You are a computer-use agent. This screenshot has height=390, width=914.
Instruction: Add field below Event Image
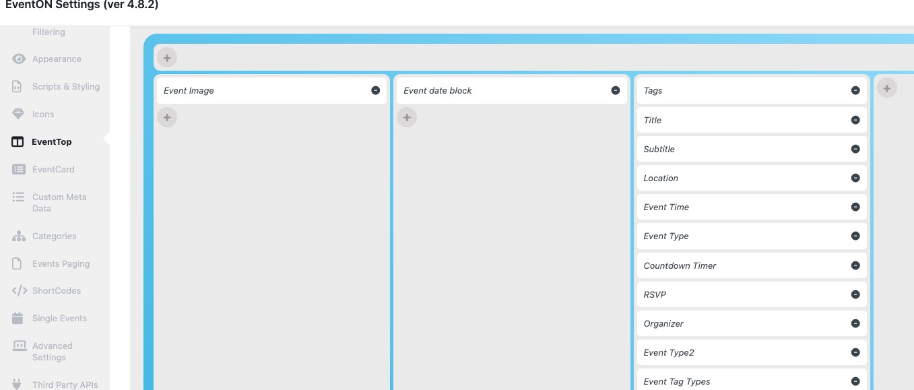click(167, 117)
